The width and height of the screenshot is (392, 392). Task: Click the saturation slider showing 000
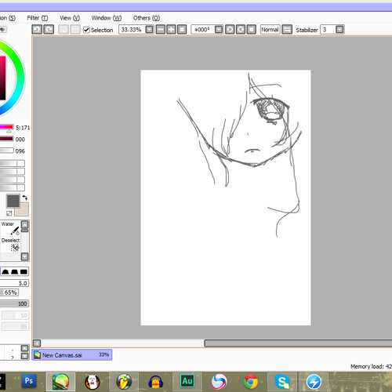(x=6, y=139)
